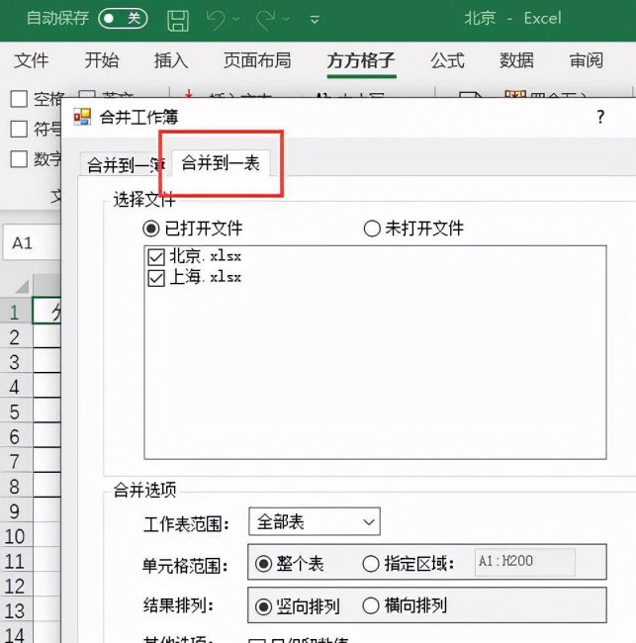Click the Save disk icon

(178, 20)
